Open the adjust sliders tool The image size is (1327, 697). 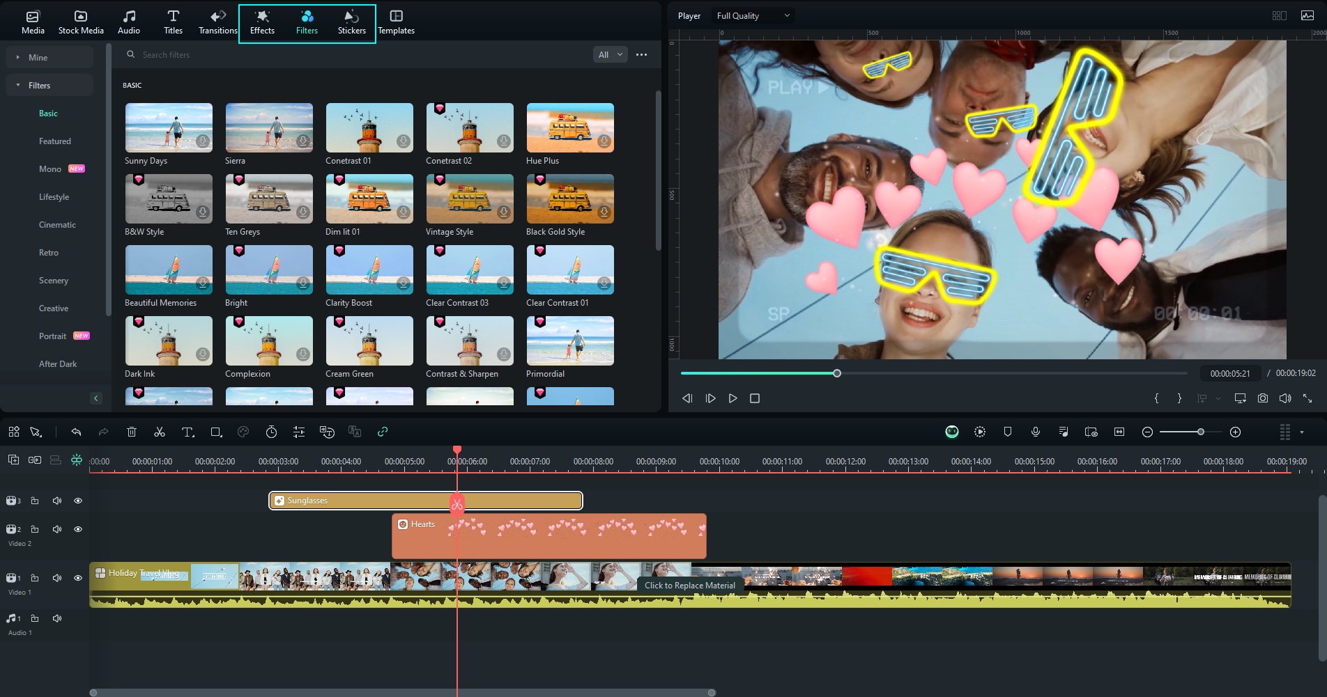click(299, 432)
